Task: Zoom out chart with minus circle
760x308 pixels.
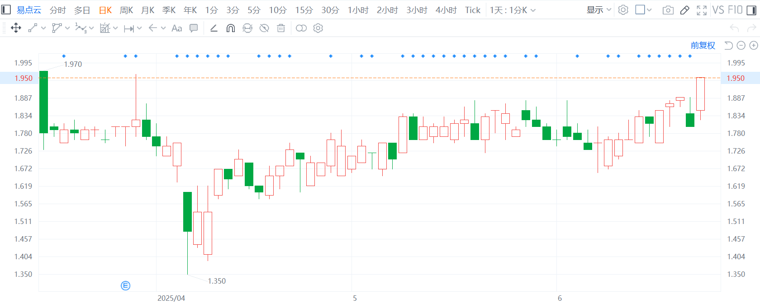Action: pos(741,45)
